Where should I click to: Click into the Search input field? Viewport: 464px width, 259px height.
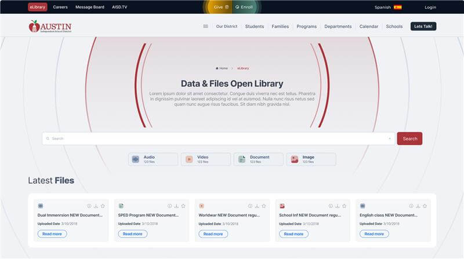(x=215, y=138)
